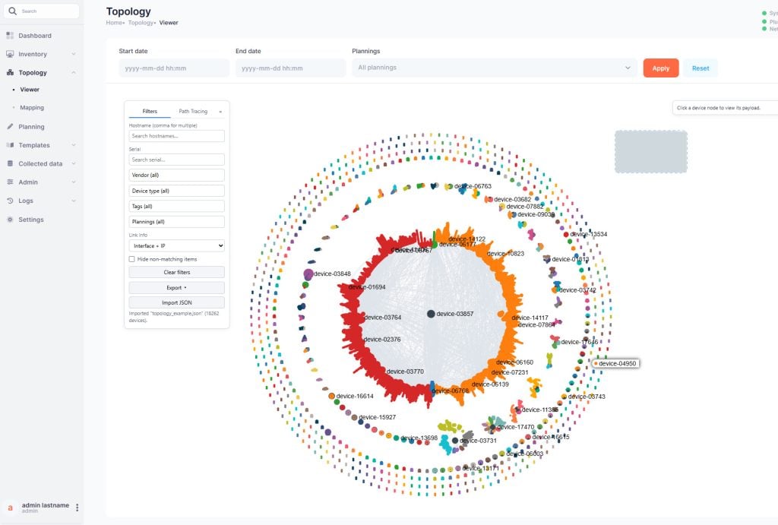The width and height of the screenshot is (778, 525).
Task: Select the device-03848 purple node
Action: (308, 274)
